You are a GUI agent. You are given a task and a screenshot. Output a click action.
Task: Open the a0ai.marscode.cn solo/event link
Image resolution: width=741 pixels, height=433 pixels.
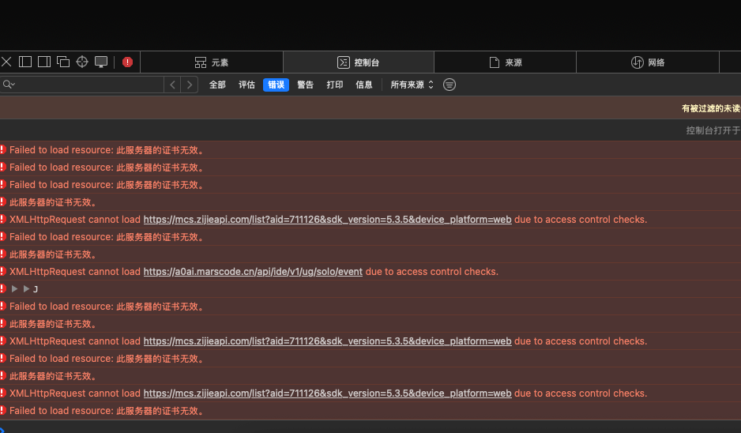point(253,272)
